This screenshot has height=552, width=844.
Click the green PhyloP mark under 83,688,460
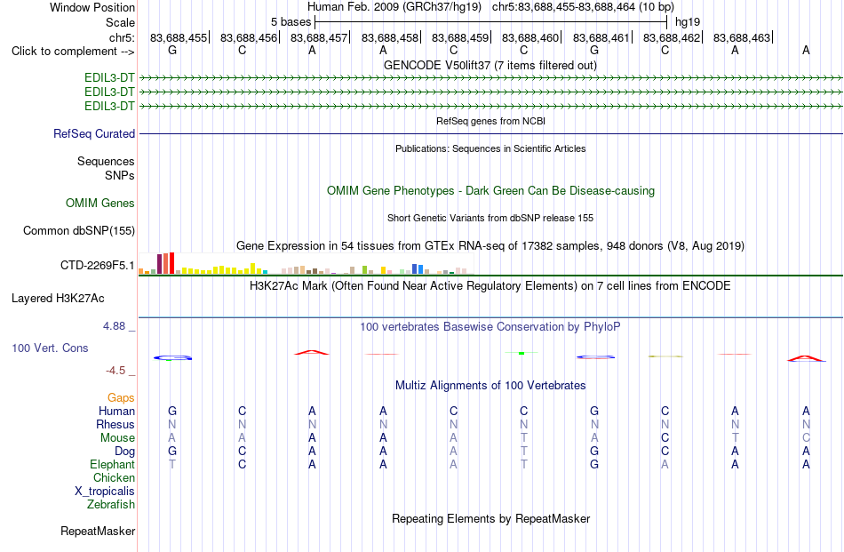(x=522, y=353)
